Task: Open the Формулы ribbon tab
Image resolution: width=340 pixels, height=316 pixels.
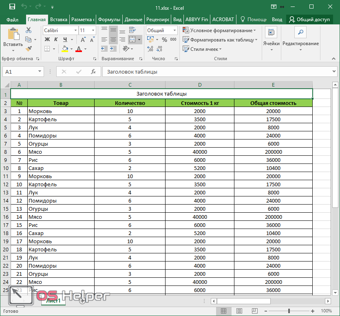Action: pos(109,19)
